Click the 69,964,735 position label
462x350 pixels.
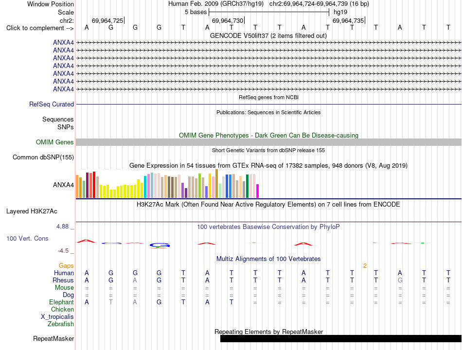pyautogui.click(x=348, y=20)
